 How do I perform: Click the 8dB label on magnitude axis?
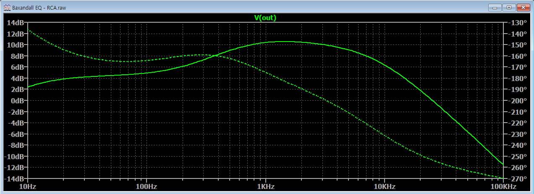[x=18, y=56]
